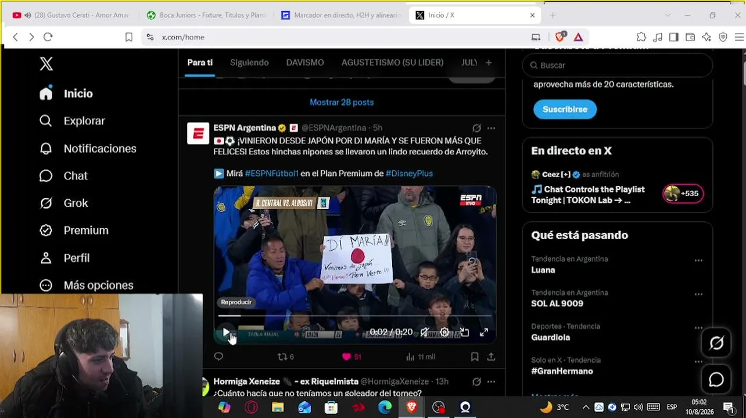Open more options on the Hormiga Xeneize post
The height and width of the screenshot is (418, 746).
tap(491, 381)
